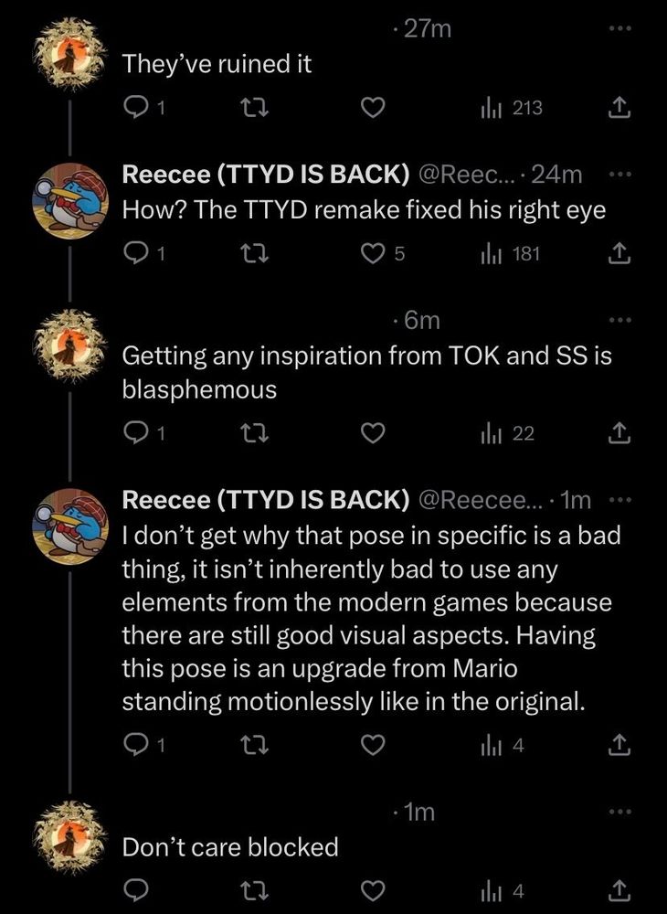Open the "Don't care blocked" tweet text
The width and height of the screenshot is (667, 914).
pos(230,847)
